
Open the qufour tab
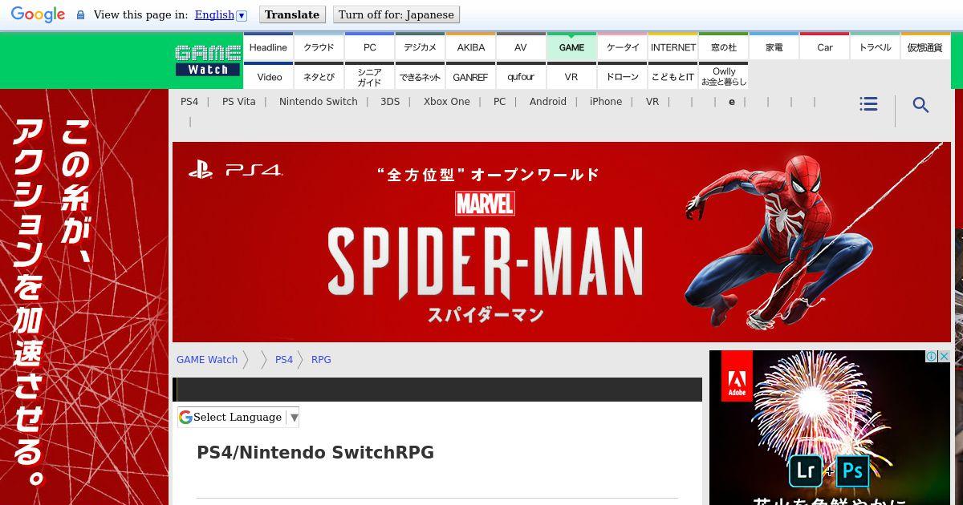click(521, 77)
